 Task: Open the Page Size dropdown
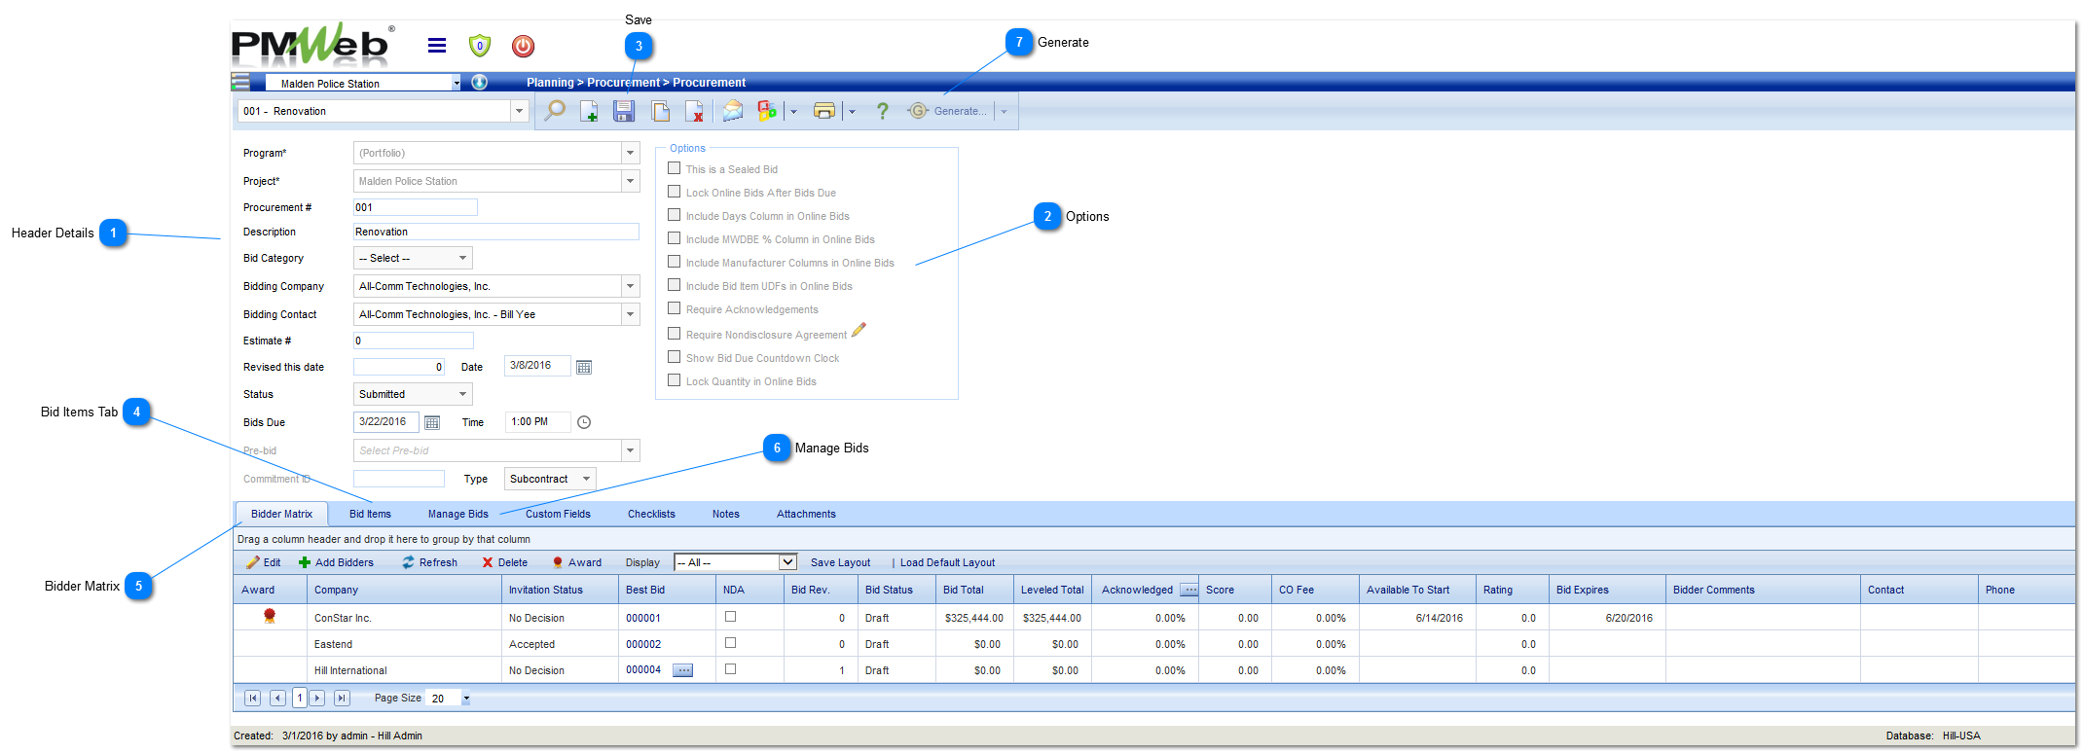[466, 698]
